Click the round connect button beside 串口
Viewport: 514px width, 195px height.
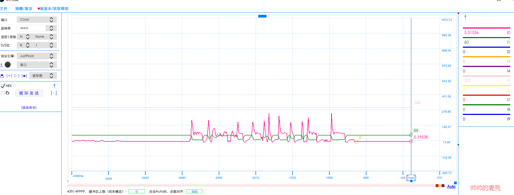(x=8, y=65)
